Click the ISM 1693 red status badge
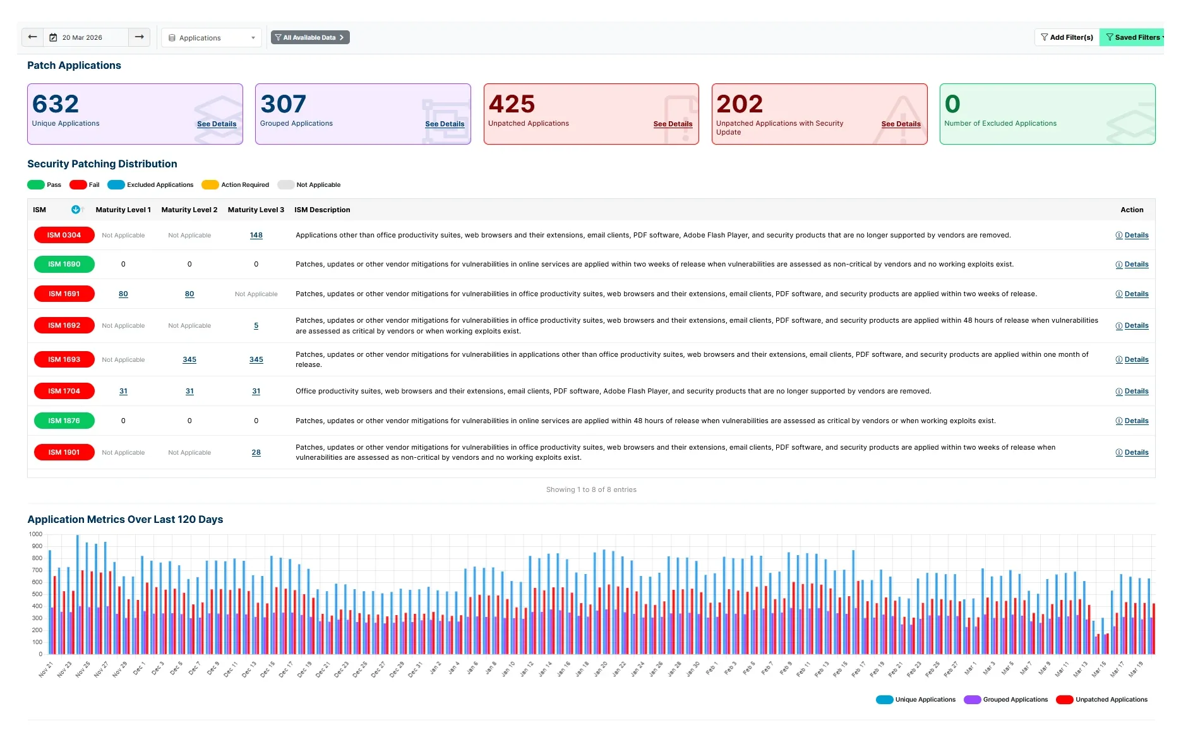Viewport: 1181px width, 749px height. pyautogui.click(x=64, y=359)
